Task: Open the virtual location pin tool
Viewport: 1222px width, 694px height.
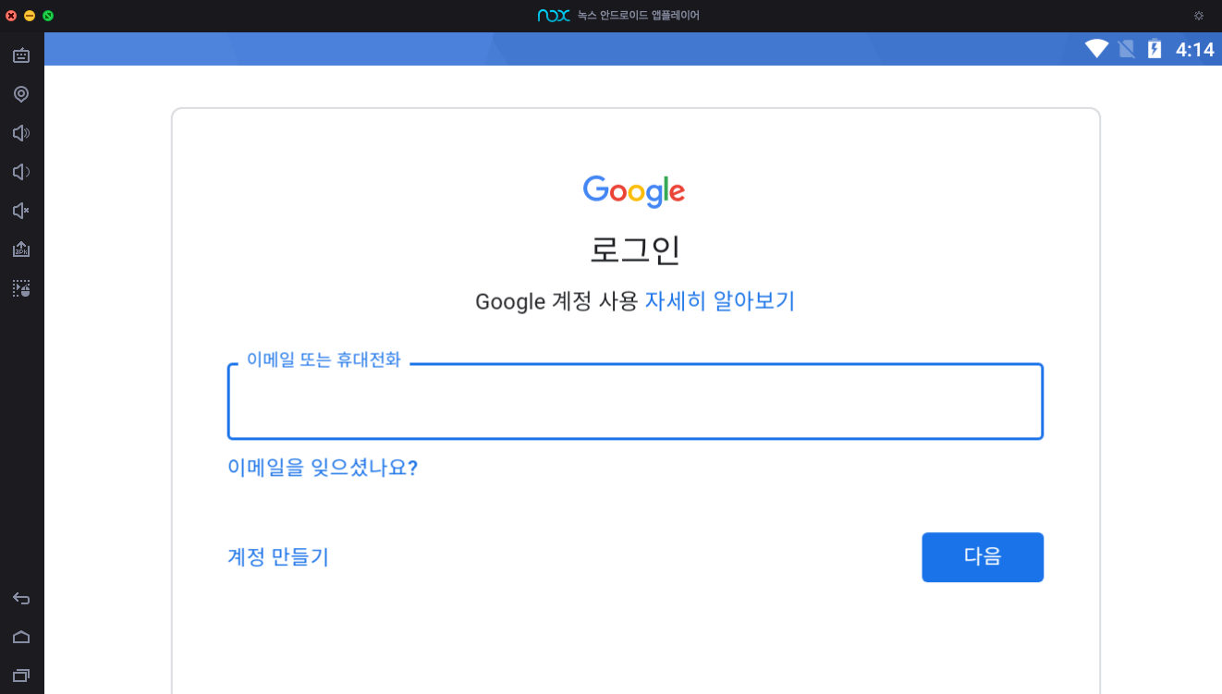Action: coord(21,94)
